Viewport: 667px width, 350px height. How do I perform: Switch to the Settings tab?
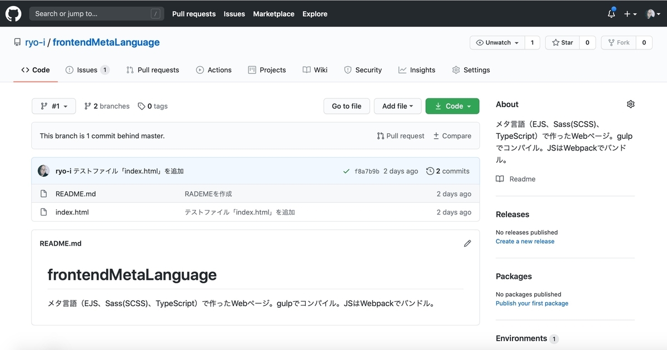[x=471, y=70]
